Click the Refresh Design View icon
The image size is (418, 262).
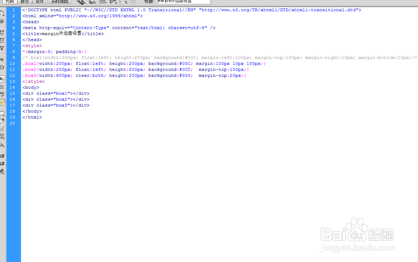(x=133, y=2)
